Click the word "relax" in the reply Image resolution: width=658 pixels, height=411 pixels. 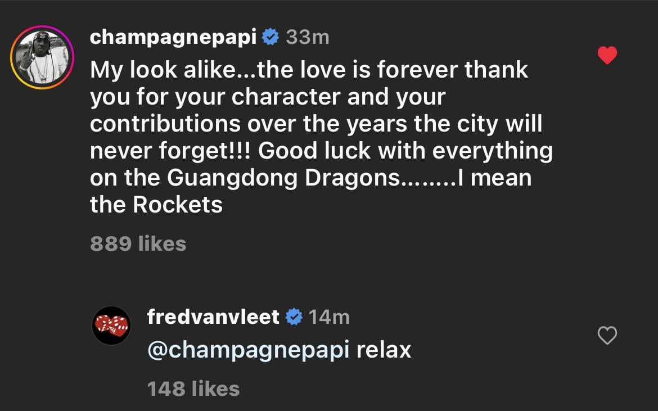(x=384, y=350)
